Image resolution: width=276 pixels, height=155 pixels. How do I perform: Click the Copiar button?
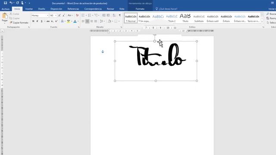pyautogui.click(x=14, y=18)
